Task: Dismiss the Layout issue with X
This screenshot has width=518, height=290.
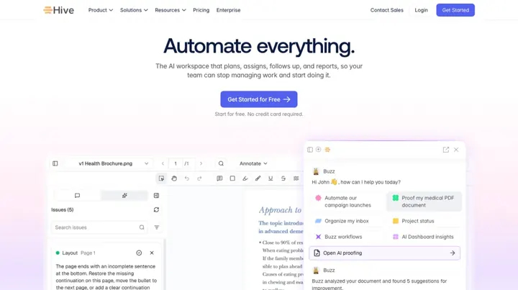Action: pos(152,253)
